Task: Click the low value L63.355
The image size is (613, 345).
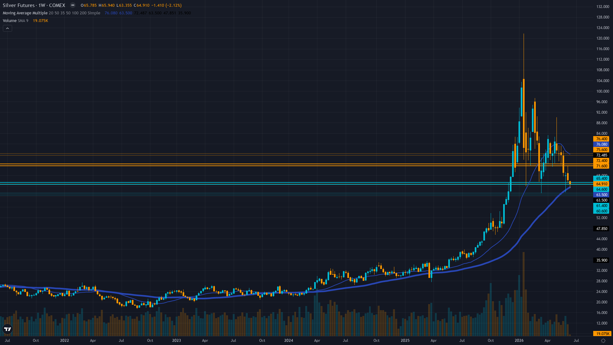Action: tap(124, 5)
